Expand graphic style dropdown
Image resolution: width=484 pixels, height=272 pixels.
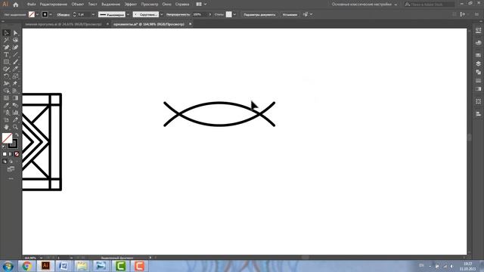click(234, 14)
